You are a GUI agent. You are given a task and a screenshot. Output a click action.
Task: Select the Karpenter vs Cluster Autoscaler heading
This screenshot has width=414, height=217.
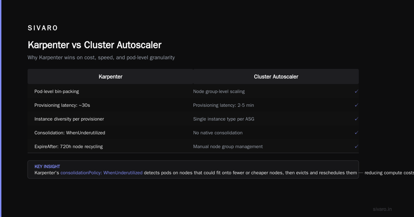click(95, 45)
